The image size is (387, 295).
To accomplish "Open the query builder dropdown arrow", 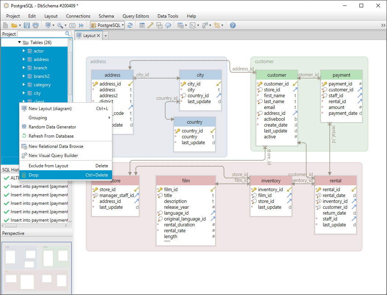I will [x=210, y=25].
